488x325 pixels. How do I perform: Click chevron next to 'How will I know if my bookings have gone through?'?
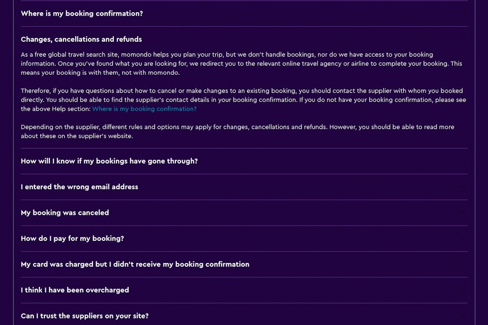(x=463, y=161)
